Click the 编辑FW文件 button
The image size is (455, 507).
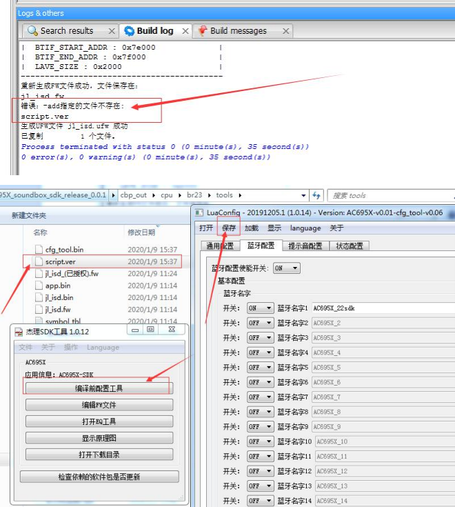(99, 405)
